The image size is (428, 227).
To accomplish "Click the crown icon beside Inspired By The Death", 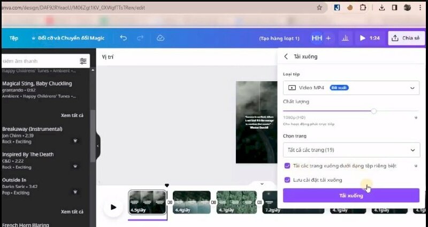I will (75, 166).
